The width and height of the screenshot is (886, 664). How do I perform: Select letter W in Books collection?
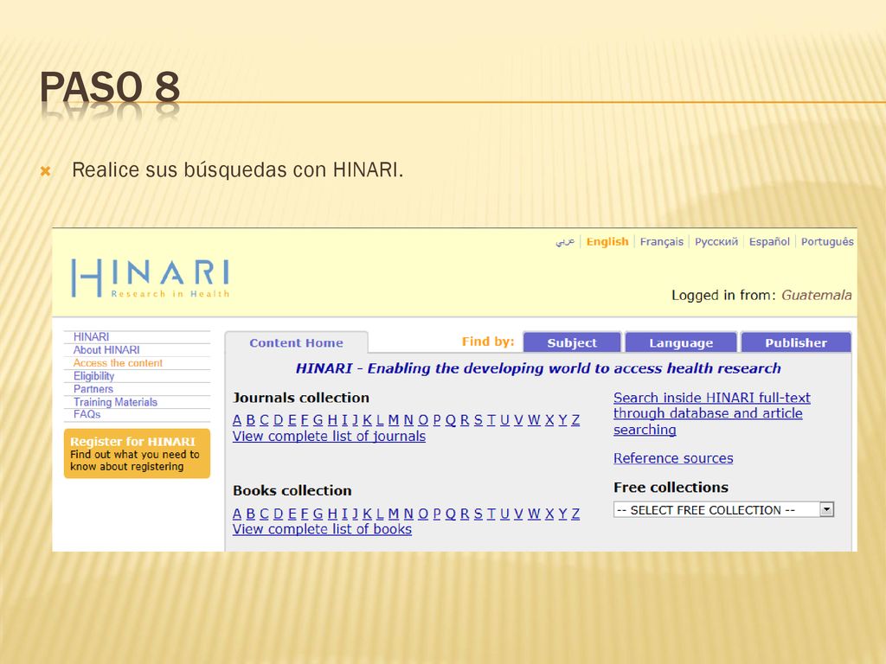(534, 514)
